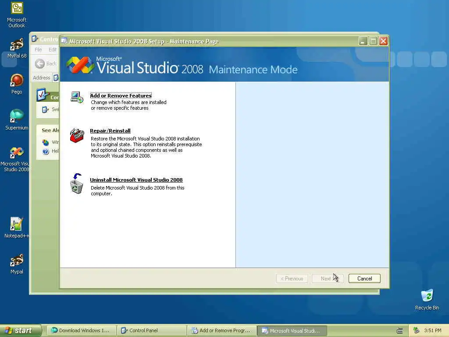449x337 pixels.
Task: Open the Repair/Reinstall link
Action: click(110, 131)
